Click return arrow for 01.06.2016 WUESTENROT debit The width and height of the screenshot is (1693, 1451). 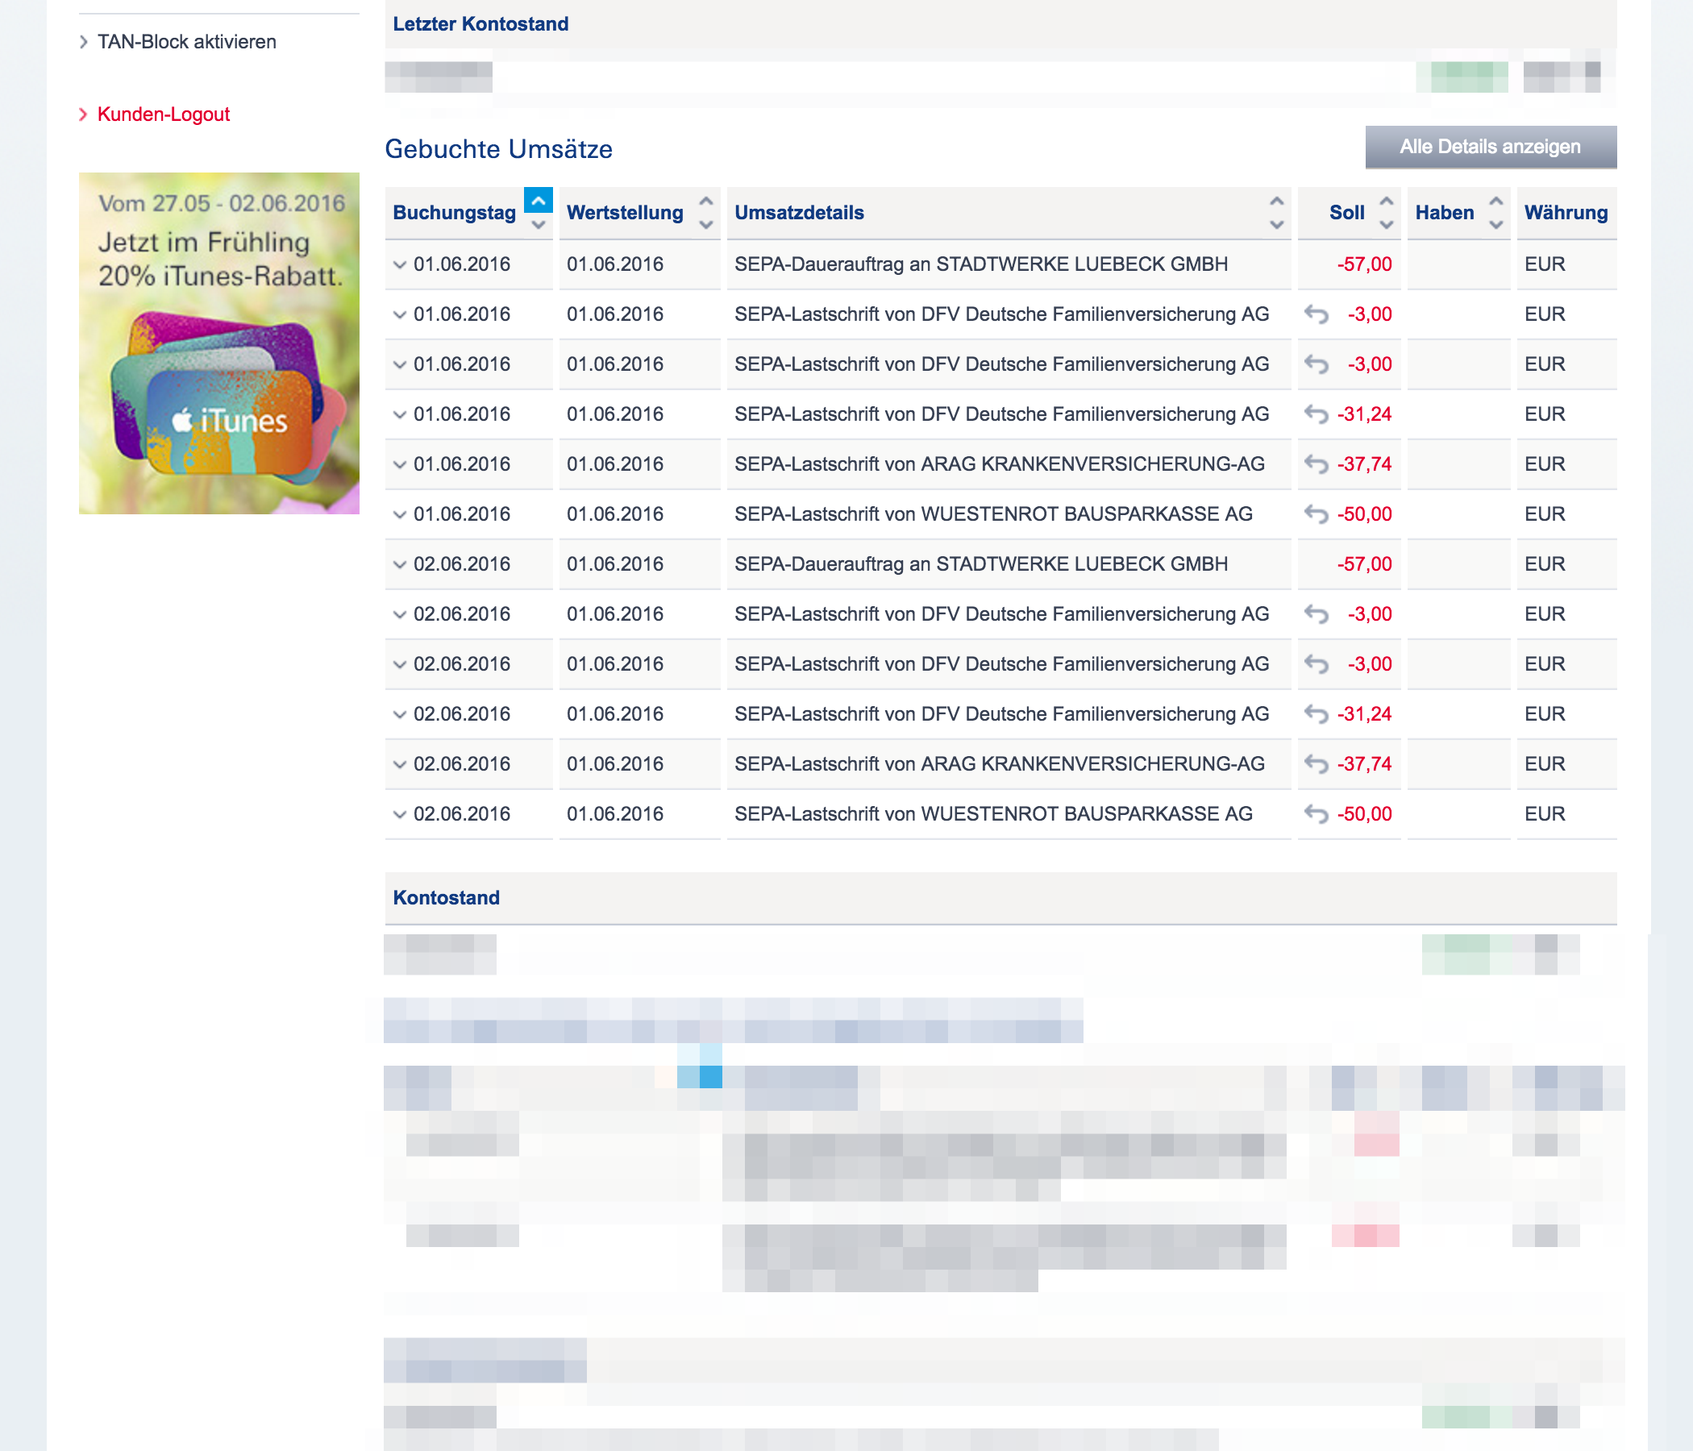(x=1317, y=514)
